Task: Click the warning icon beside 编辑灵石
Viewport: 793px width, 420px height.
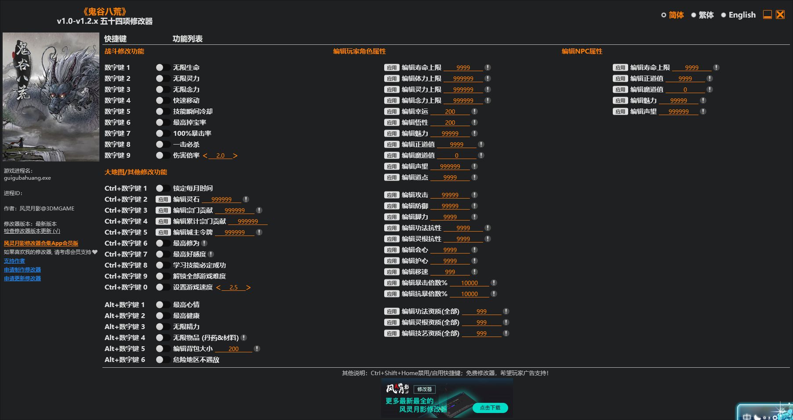Action: pos(245,199)
